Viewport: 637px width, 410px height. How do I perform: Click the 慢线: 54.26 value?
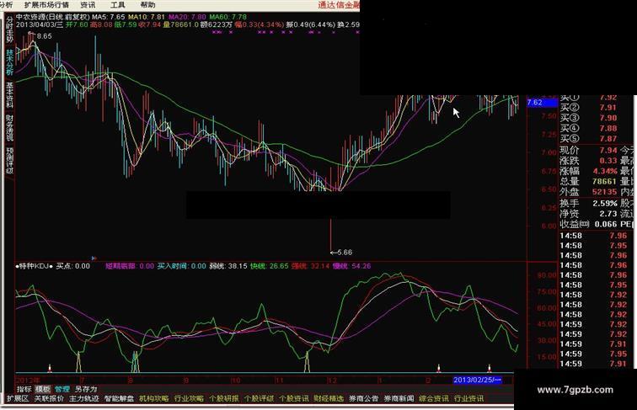pos(352,266)
